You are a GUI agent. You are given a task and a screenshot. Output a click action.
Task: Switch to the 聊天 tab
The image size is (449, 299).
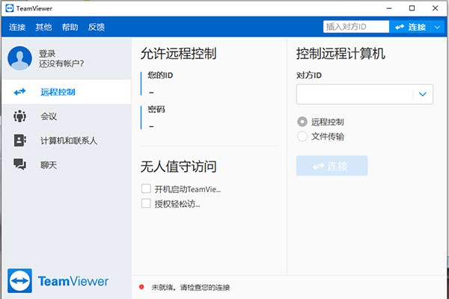[67, 164]
